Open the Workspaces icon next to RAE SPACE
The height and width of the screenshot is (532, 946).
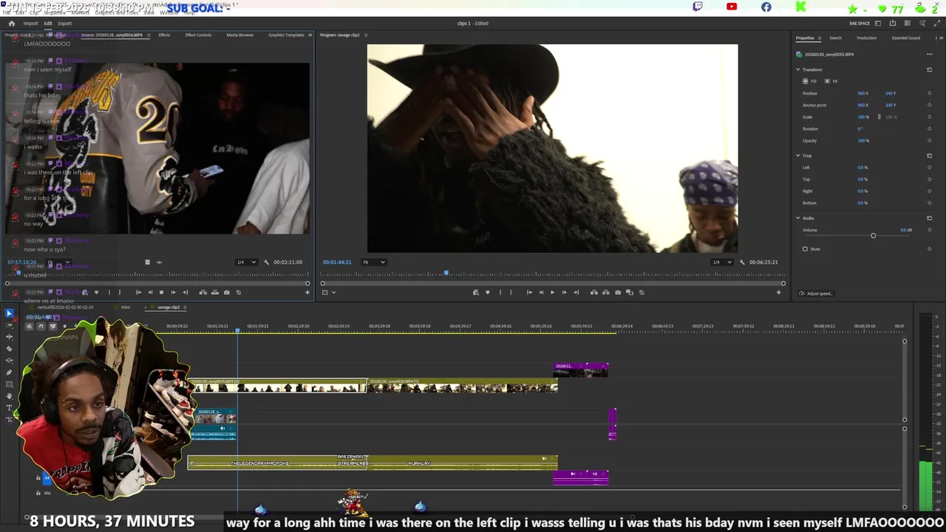coord(879,23)
